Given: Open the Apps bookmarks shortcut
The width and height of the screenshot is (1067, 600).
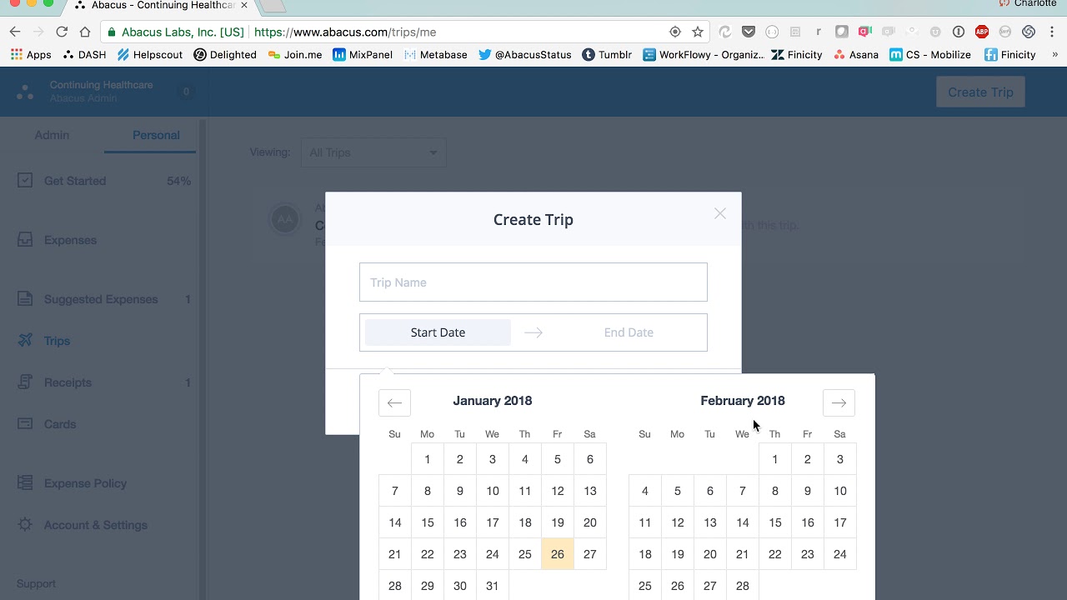Looking at the screenshot, I should [x=31, y=54].
